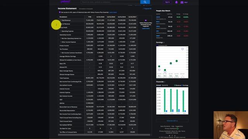This screenshot has height=139, width=248.
Task: Click the Yahoo logo in the header
Action: tap(65, 2)
